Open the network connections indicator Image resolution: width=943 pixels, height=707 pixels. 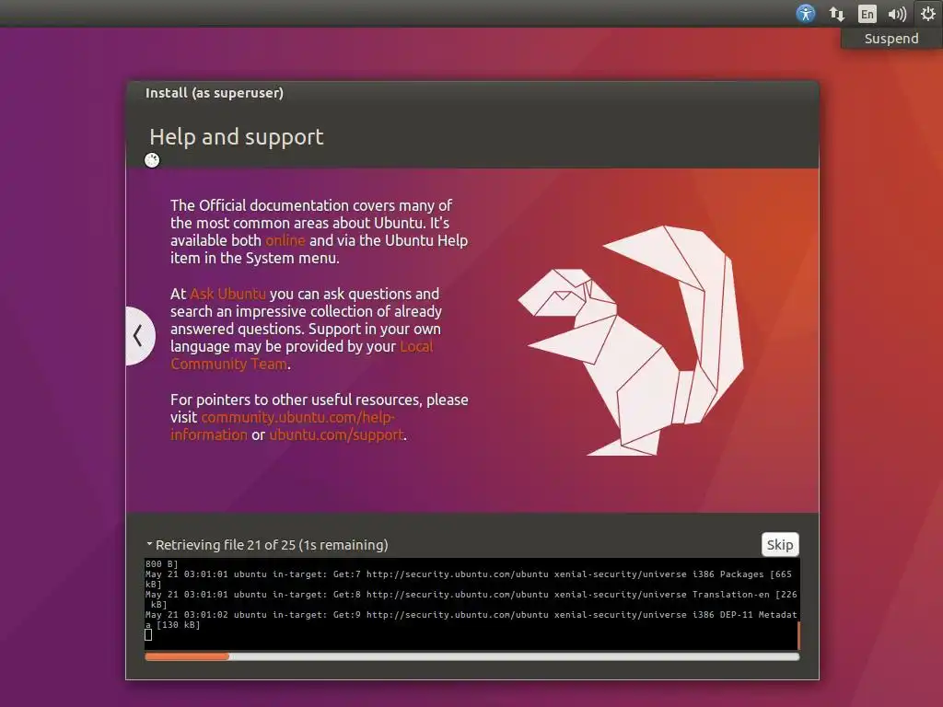836,14
